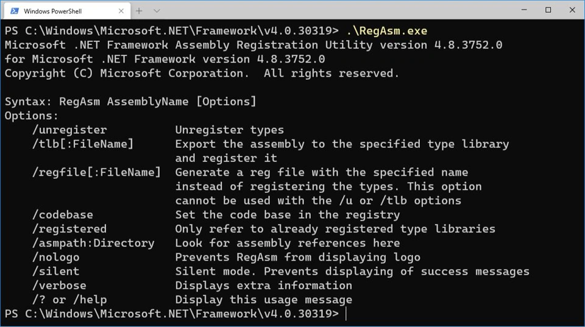
Task: Minimize the terminal window
Action: (x=523, y=10)
